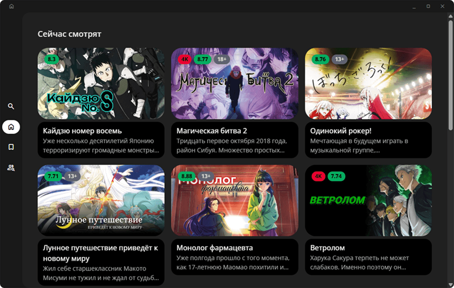Screen dimensions: 454x288
Task: Click the title Кайдзю номер восемь
Action: tap(82, 131)
